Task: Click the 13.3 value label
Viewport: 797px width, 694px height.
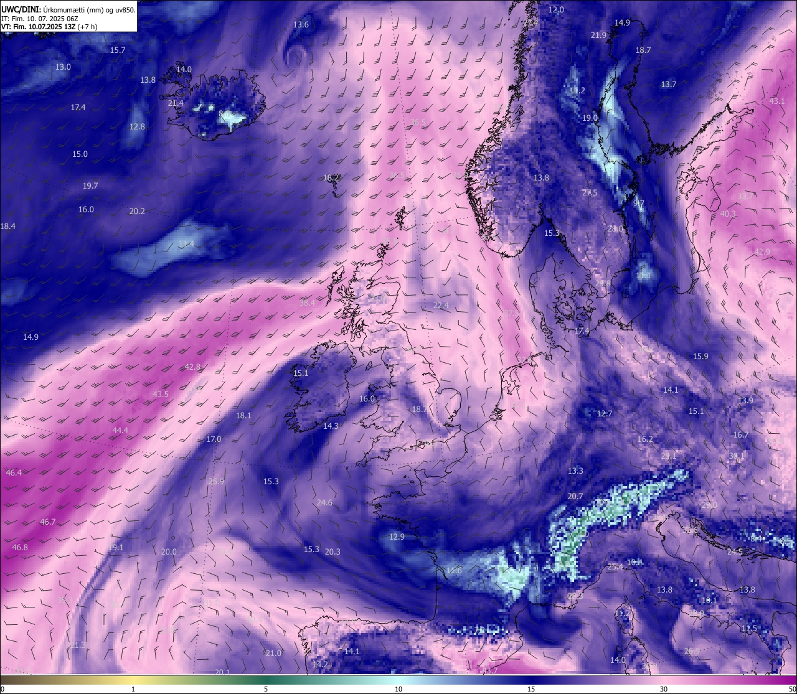Action: pos(575,471)
